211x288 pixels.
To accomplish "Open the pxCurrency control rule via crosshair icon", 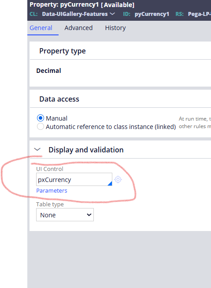I will point(118,179).
